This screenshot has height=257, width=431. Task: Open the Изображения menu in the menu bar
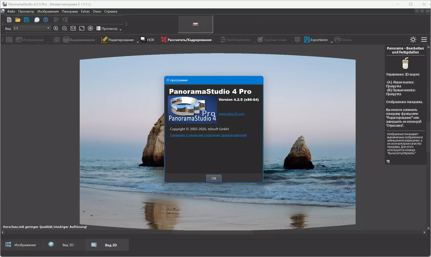click(x=48, y=11)
